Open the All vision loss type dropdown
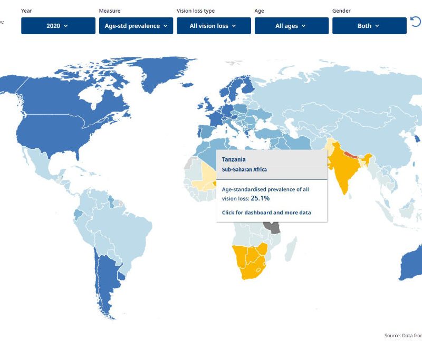Viewport: 422px width, 342px height. point(214,26)
